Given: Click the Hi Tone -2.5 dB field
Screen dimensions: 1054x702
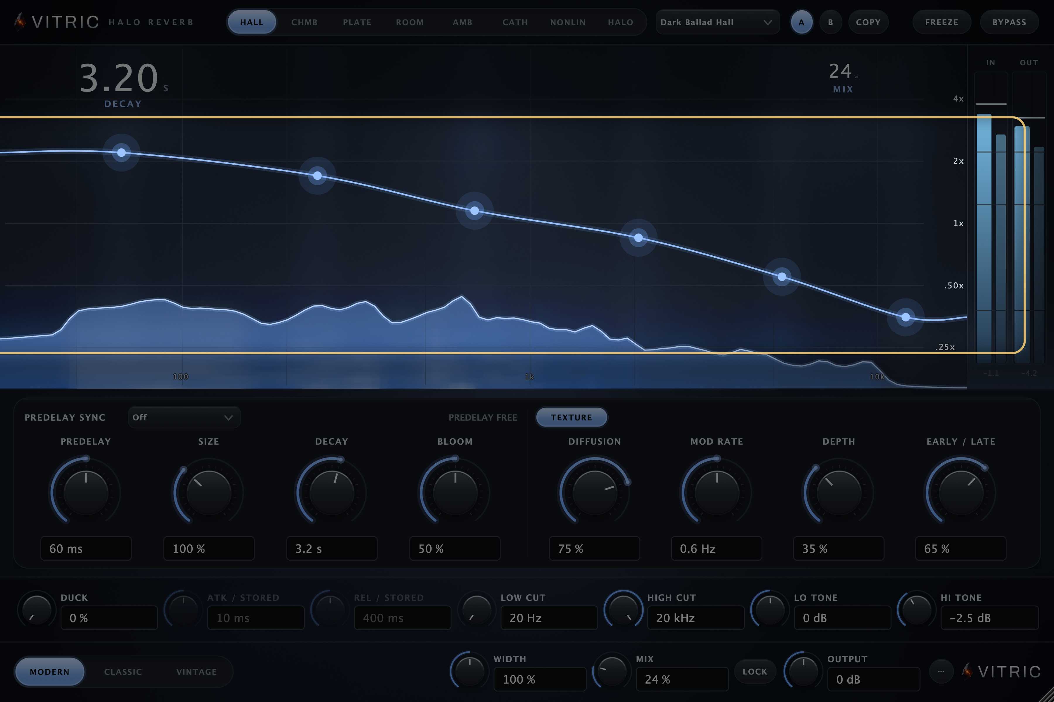Looking at the screenshot, I should 990,618.
